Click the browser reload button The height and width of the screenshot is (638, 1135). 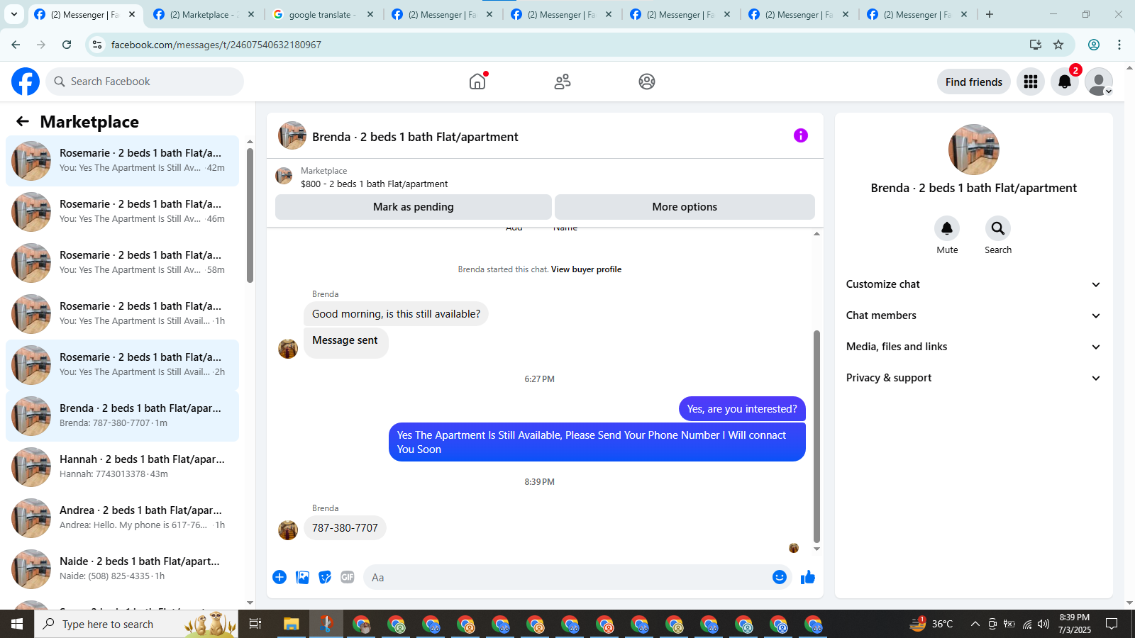point(67,45)
